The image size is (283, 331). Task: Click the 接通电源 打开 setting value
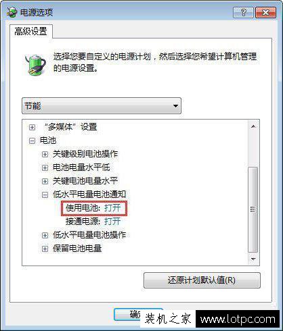click(x=112, y=222)
